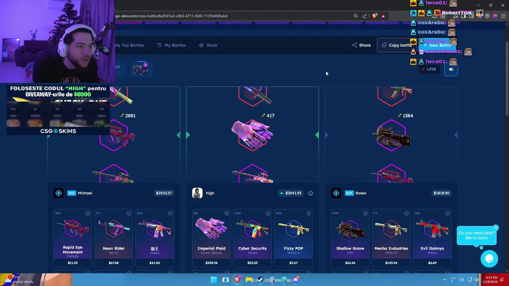Screen dimensions: 509x286
Task: Close the 'Do you need help?' popup
Action: 496,228
